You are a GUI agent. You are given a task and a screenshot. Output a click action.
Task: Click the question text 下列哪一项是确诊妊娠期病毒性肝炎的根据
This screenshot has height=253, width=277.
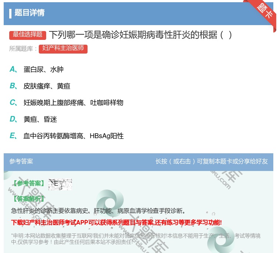(x=140, y=35)
